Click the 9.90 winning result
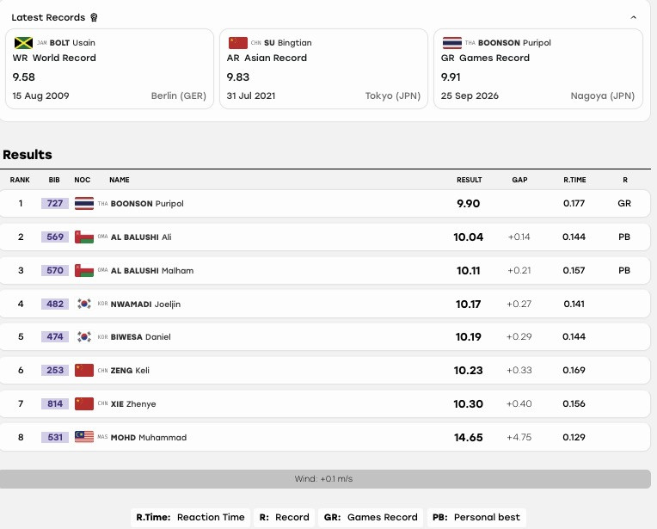The image size is (657, 529). coord(469,204)
